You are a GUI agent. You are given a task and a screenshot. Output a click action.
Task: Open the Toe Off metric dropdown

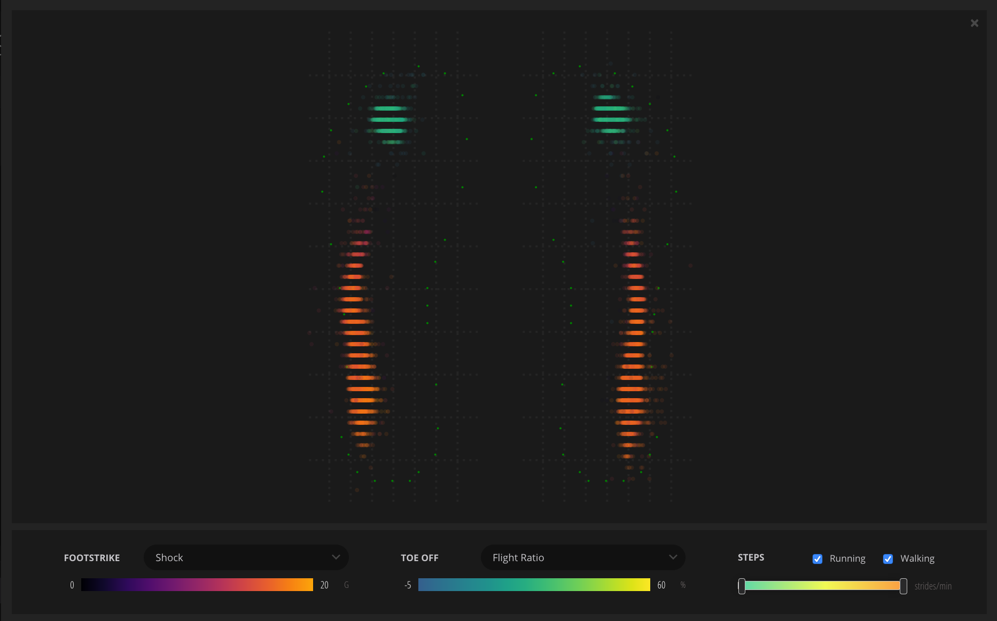(583, 557)
